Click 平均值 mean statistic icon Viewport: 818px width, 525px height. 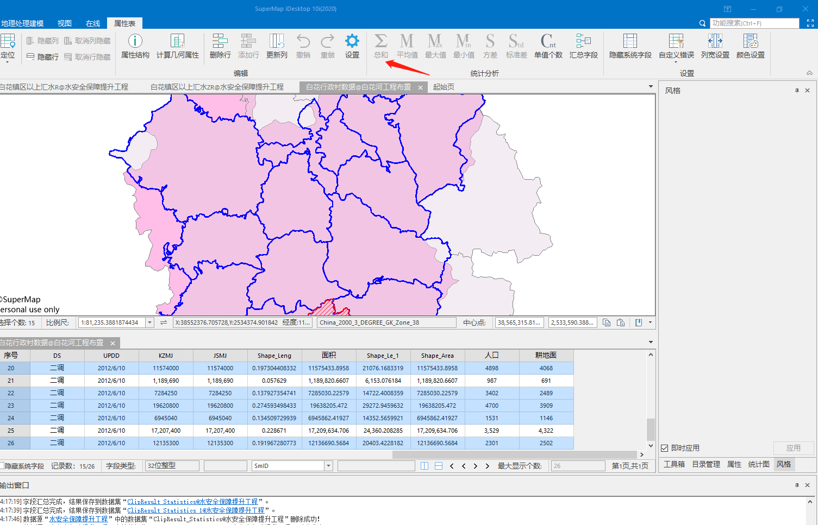pos(407,41)
